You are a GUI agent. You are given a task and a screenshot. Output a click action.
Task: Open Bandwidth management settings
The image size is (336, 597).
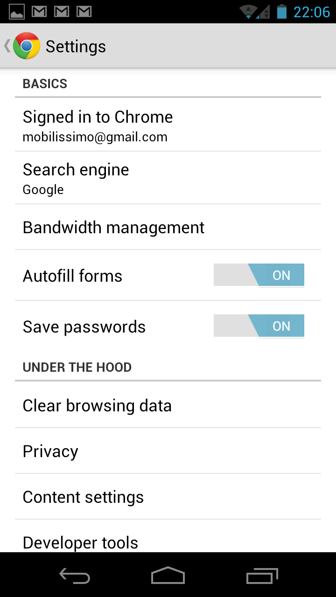click(168, 228)
